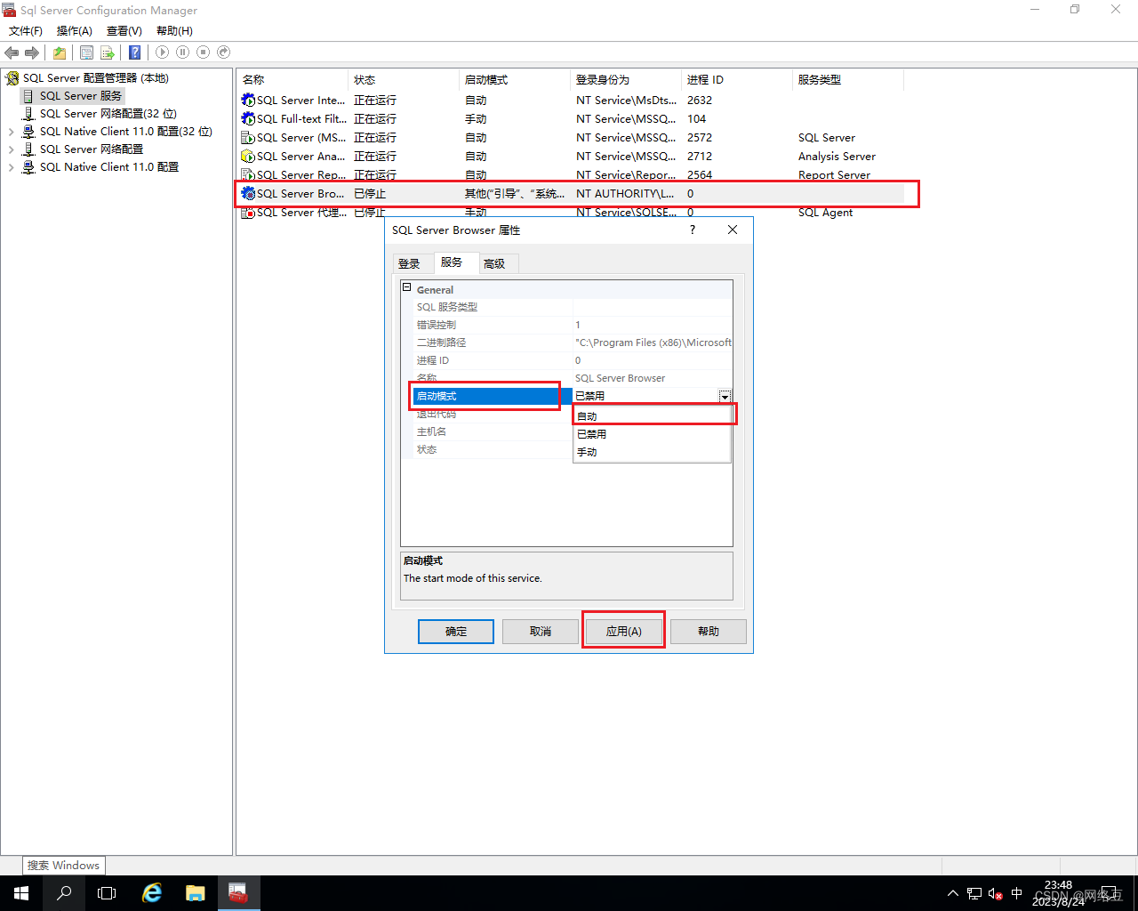1138x911 pixels.
Task: Click the taskbar search magnifier icon
Action: pos(64,893)
